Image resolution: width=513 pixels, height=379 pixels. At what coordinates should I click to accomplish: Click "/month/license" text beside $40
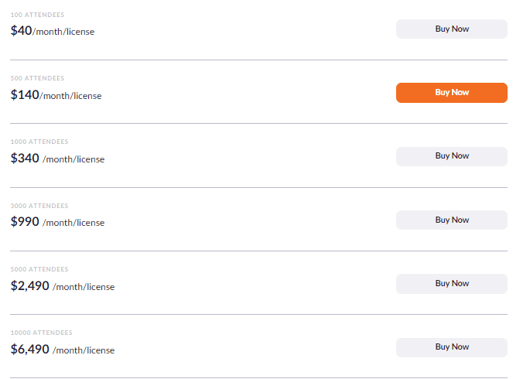click(63, 32)
